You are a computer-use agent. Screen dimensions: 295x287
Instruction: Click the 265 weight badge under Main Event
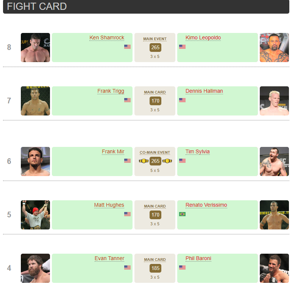click(155, 48)
